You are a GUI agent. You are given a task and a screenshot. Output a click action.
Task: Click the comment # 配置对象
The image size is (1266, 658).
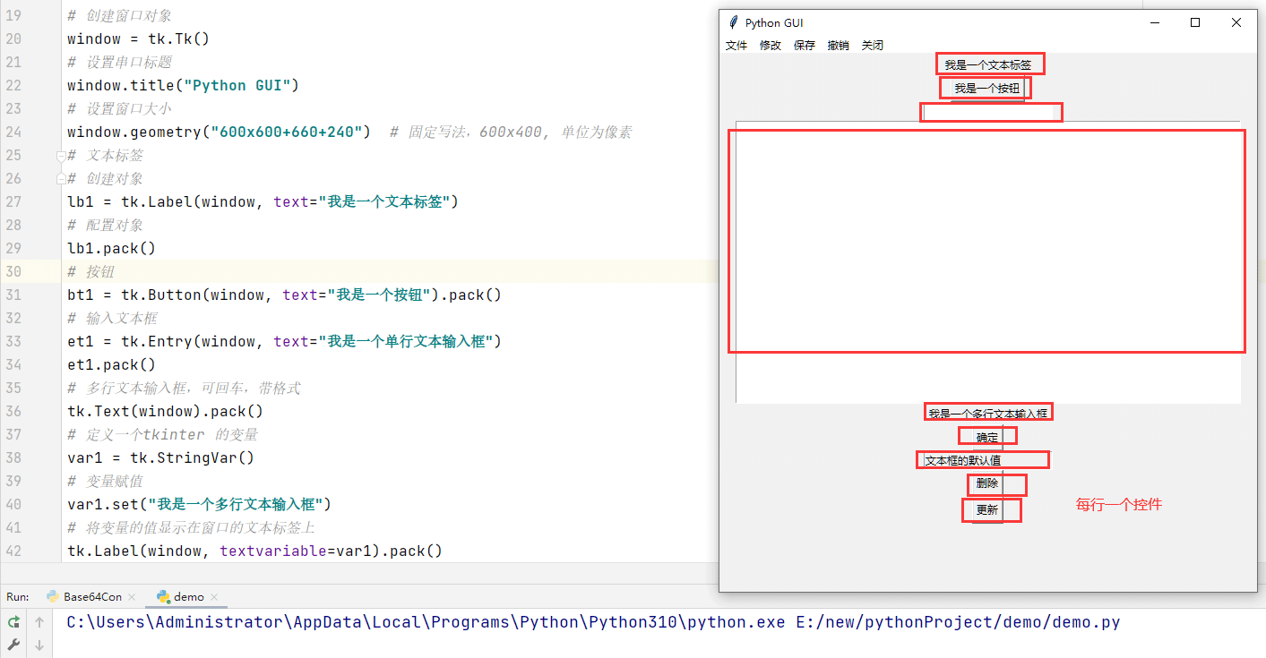click(x=105, y=225)
